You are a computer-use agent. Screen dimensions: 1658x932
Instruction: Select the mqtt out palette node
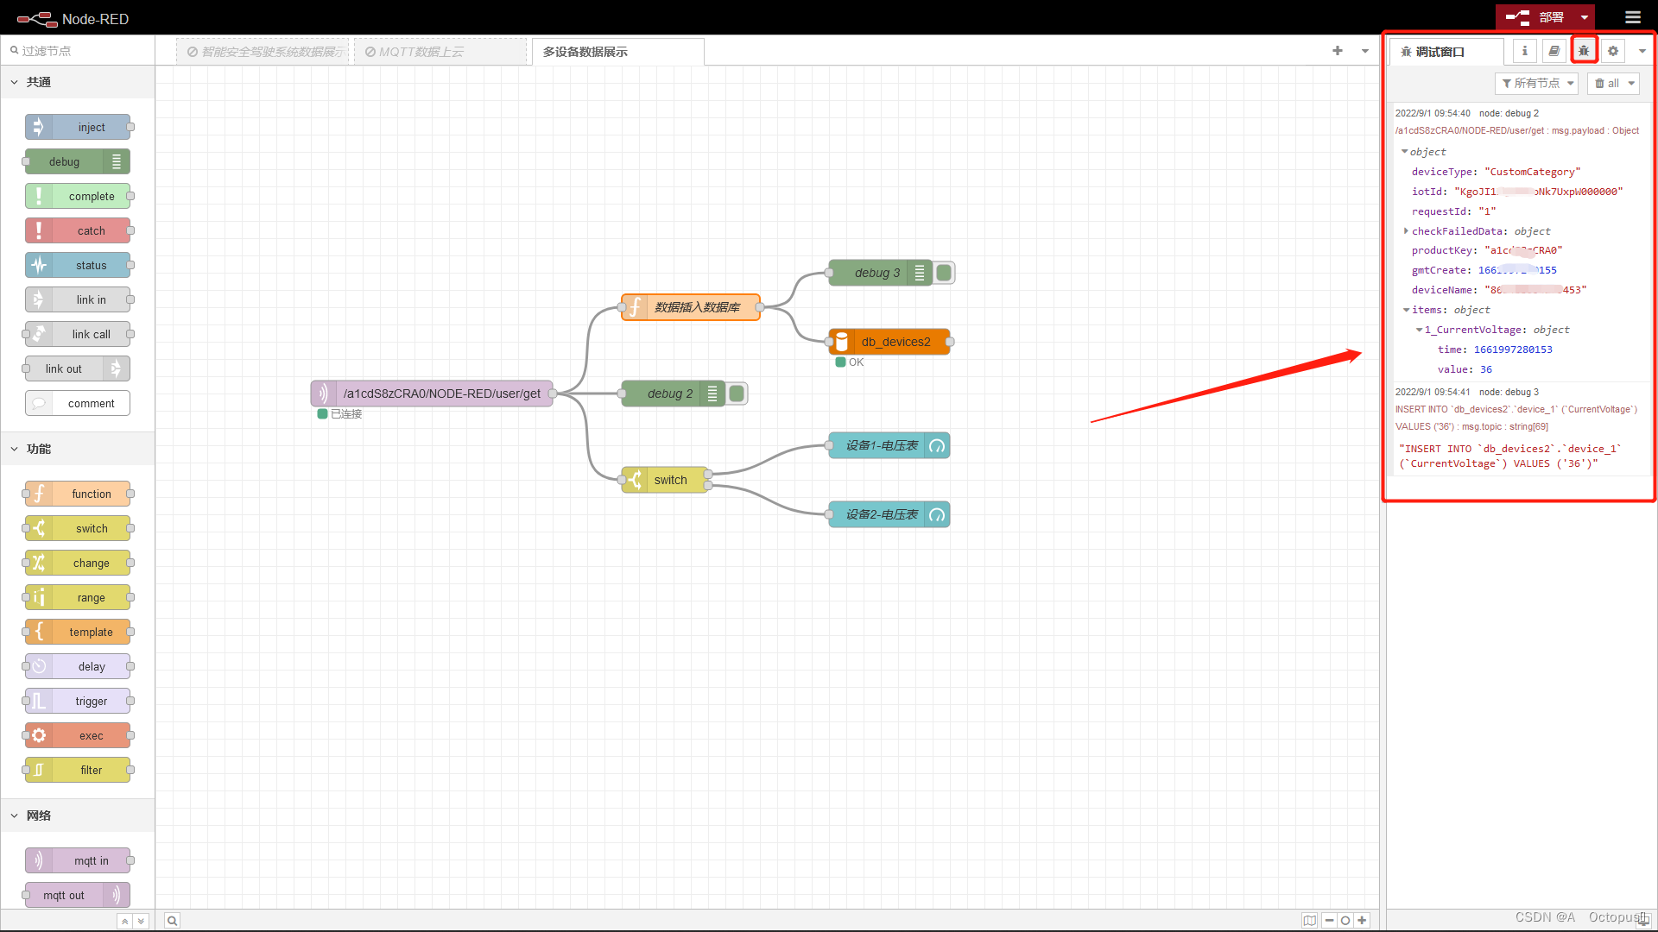(78, 895)
